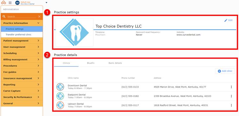The image size is (239, 116).
Task: Open the Eastpoint Dental row options menu
Action: click(231, 96)
